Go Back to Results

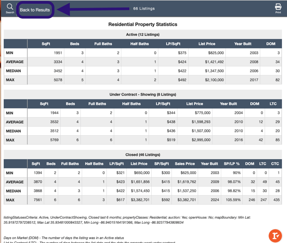[35, 10]
